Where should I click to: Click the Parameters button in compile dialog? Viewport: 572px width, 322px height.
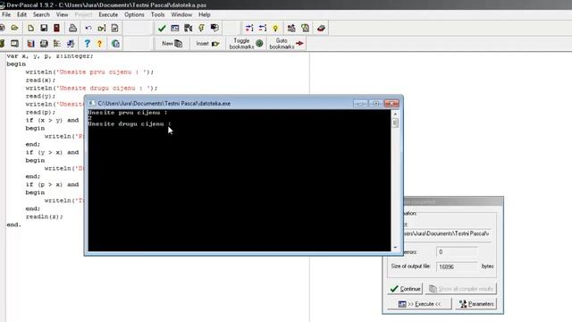coord(476,304)
